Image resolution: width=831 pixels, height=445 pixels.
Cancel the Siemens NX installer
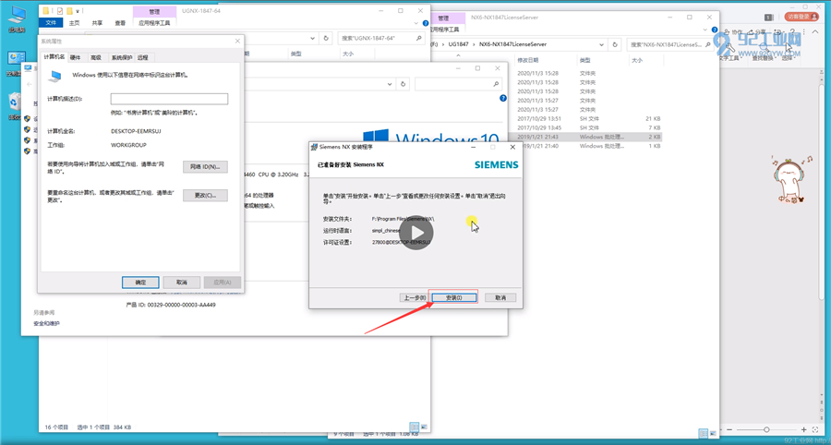pyautogui.click(x=500, y=297)
